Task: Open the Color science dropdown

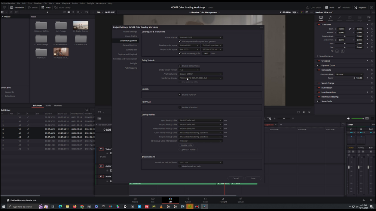Action: pos(200,37)
